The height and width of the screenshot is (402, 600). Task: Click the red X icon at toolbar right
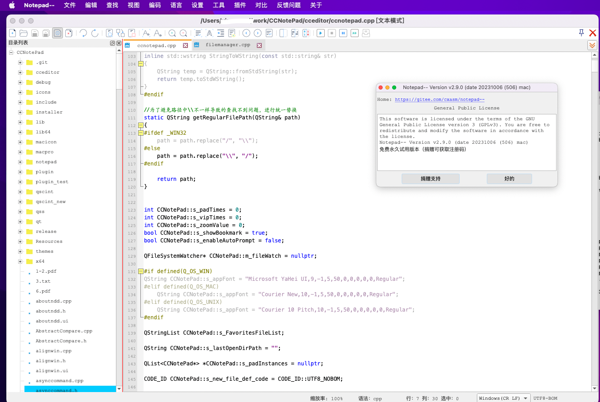click(592, 33)
